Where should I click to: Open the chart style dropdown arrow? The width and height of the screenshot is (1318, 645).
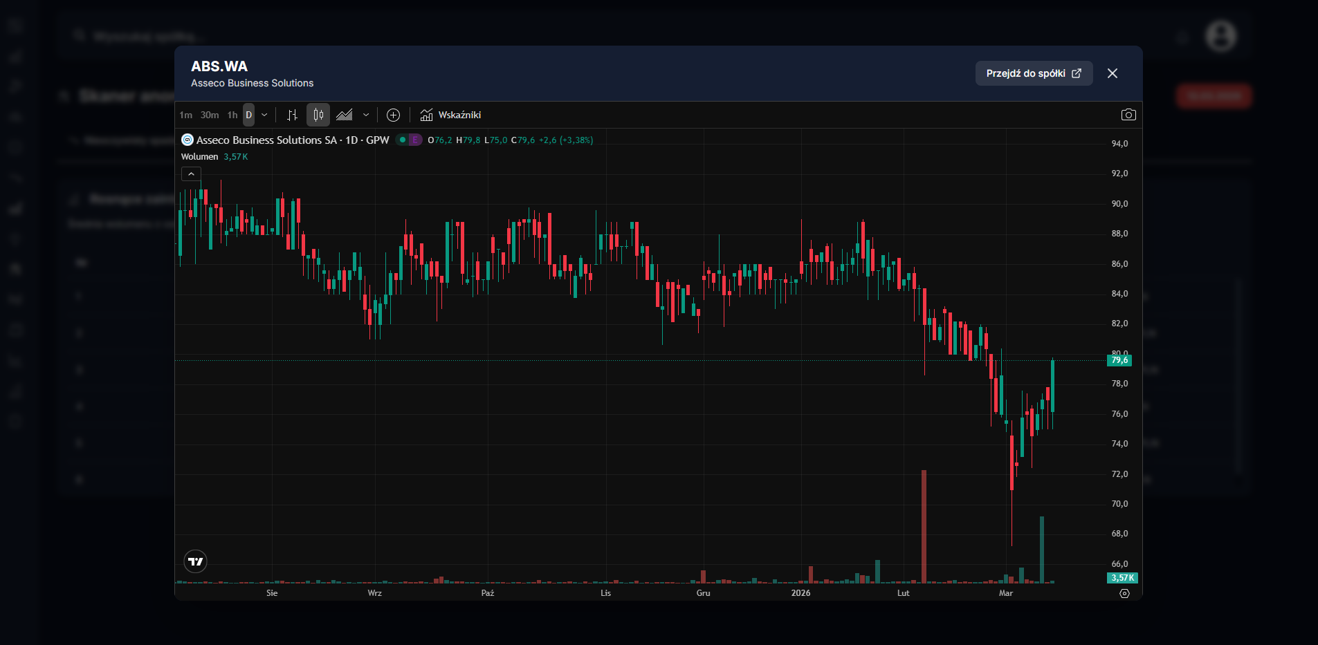[x=366, y=115]
